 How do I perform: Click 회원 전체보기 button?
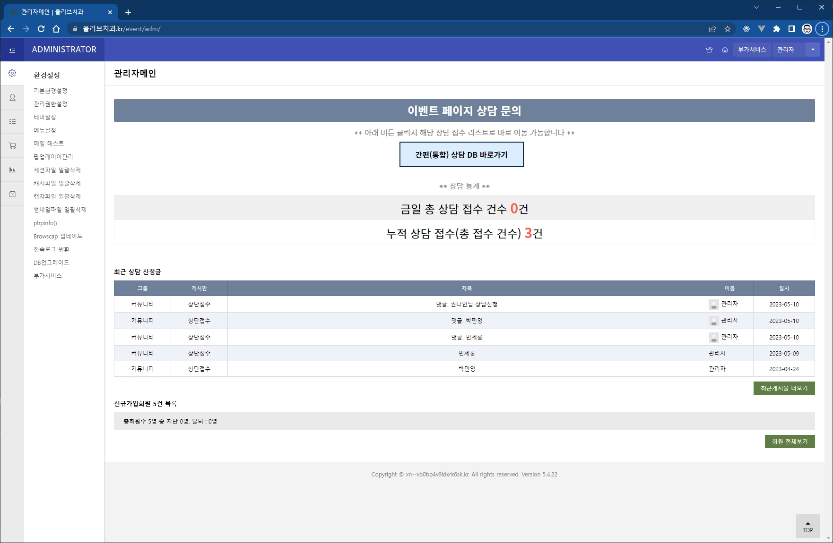(x=790, y=441)
